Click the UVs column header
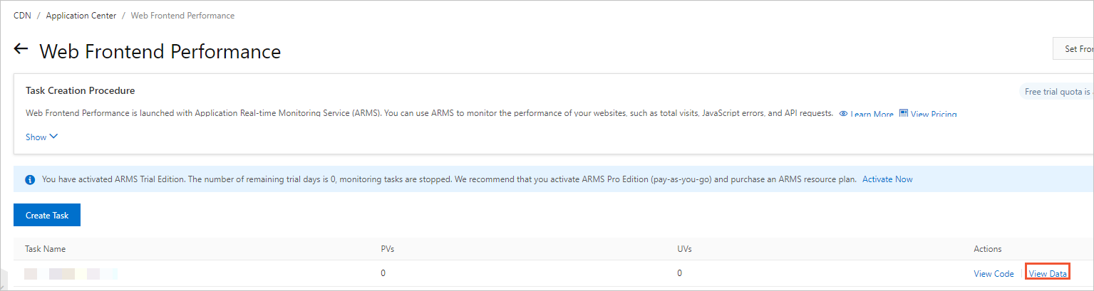Image resolution: width=1094 pixels, height=291 pixels. click(684, 249)
